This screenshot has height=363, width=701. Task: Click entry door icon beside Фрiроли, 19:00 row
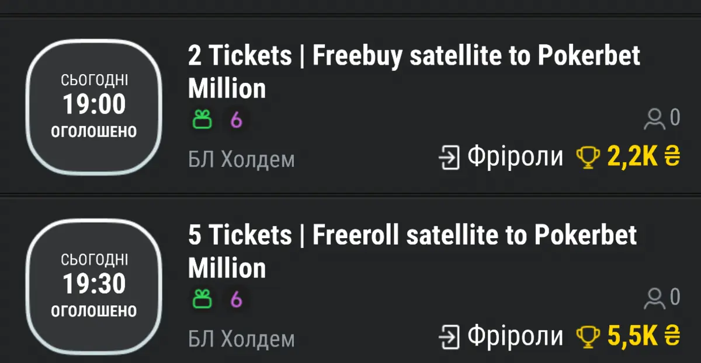point(449,158)
